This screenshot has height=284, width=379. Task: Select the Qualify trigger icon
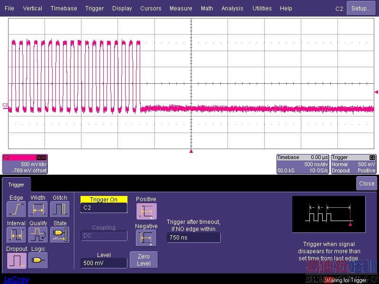38,235
